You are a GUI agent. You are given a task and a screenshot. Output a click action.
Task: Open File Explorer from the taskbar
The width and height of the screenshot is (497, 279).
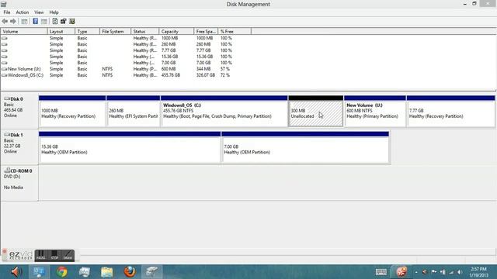pos(107,272)
